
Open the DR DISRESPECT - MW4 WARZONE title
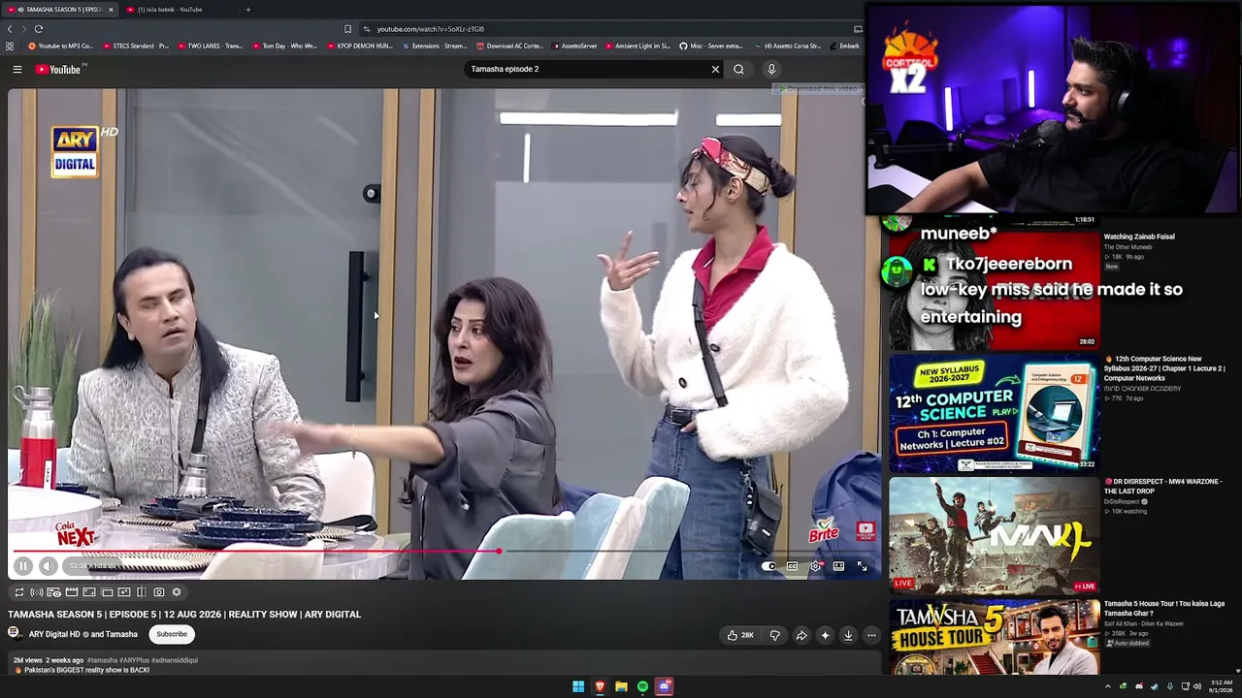pos(1162,487)
